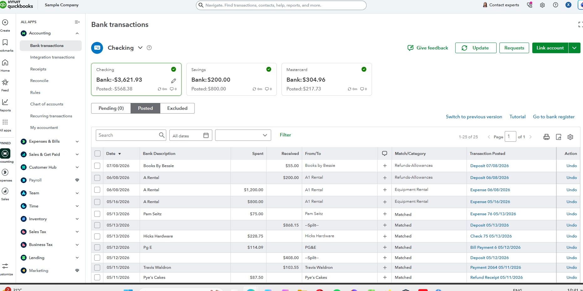
Task: Click the notifications icon beside Contact experts
Action: point(530,5)
